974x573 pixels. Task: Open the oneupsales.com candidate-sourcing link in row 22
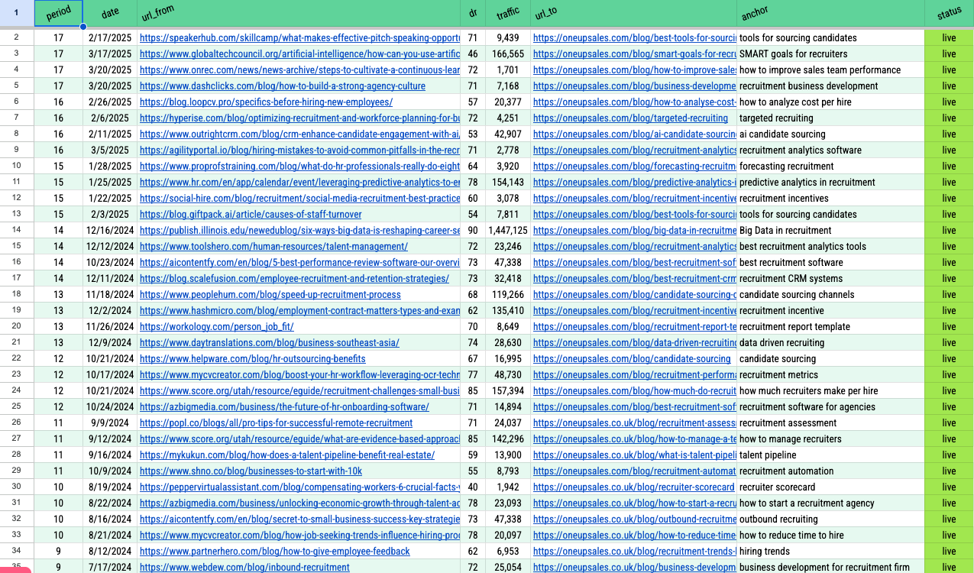(x=632, y=358)
